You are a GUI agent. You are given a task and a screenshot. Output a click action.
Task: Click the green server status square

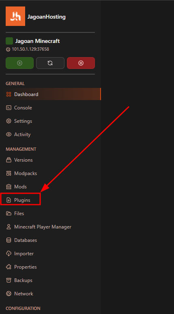(9, 41)
